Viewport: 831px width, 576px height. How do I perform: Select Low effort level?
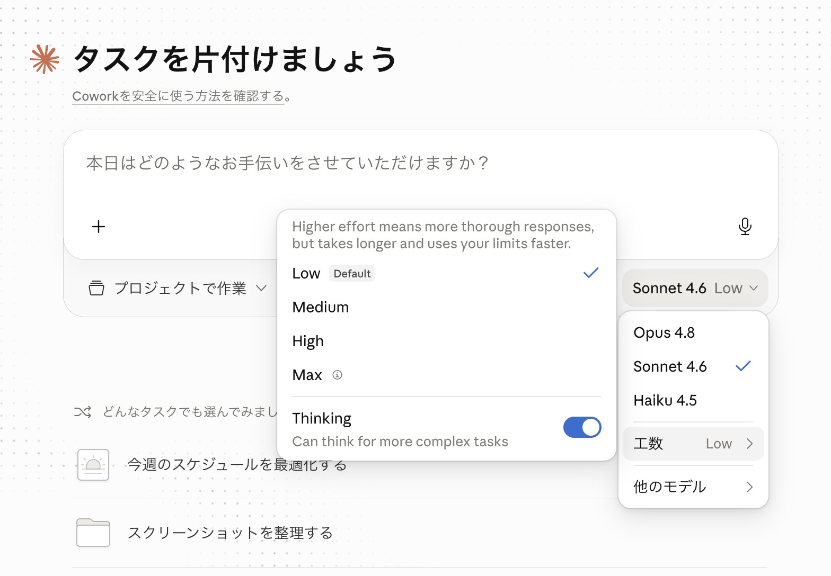pyautogui.click(x=447, y=273)
